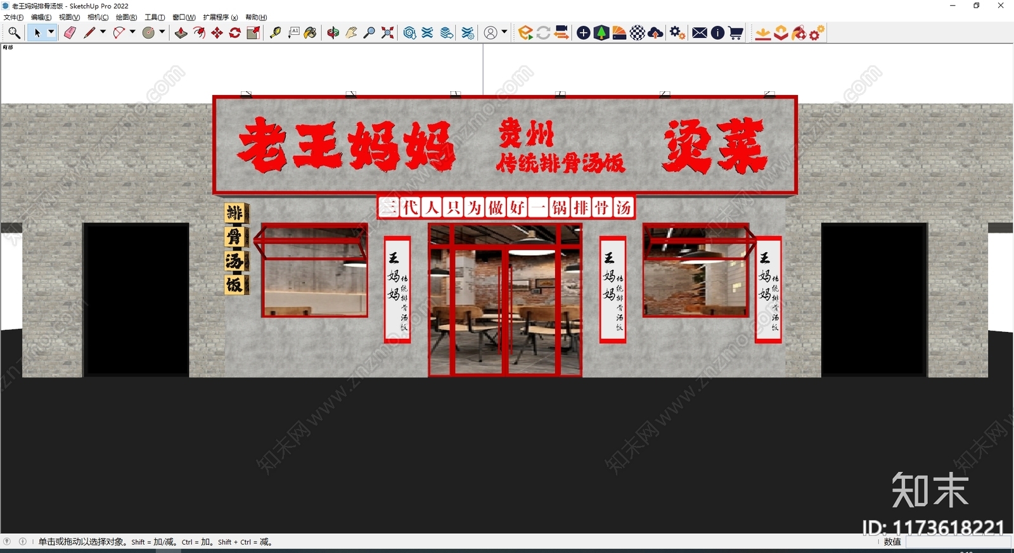
Task: Open the 相机(C) menu
Action: coord(98,17)
